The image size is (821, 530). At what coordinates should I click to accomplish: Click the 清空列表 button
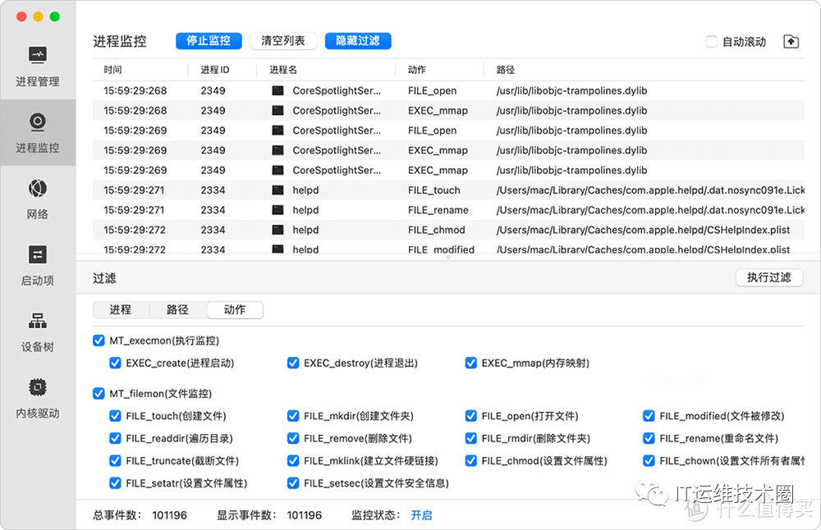point(283,41)
